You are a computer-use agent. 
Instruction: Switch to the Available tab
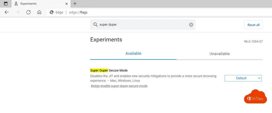133,53
